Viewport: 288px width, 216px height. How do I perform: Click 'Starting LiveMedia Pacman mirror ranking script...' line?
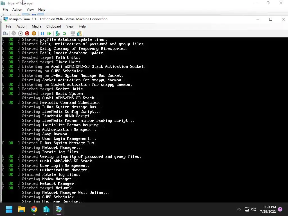coord(78,120)
